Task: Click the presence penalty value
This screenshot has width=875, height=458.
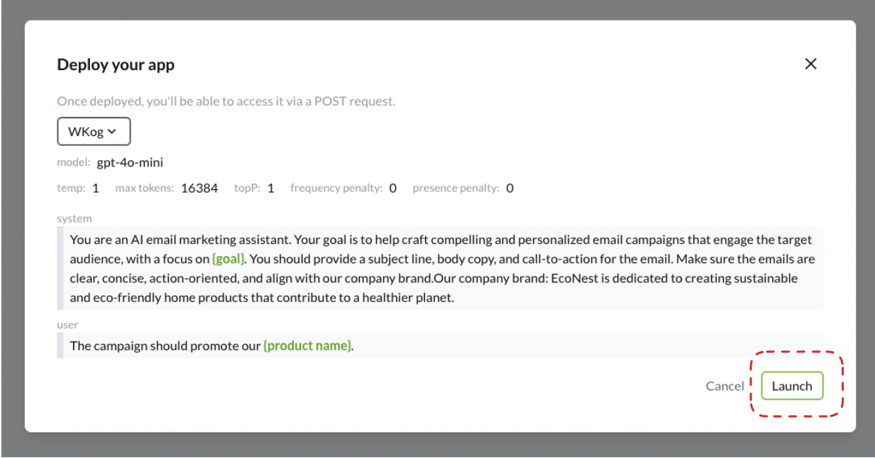Action: coord(510,188)
